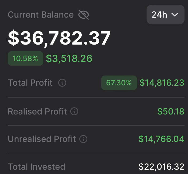
Task: Hide the current balance with the eye icon
Action: tap(83, 15)
